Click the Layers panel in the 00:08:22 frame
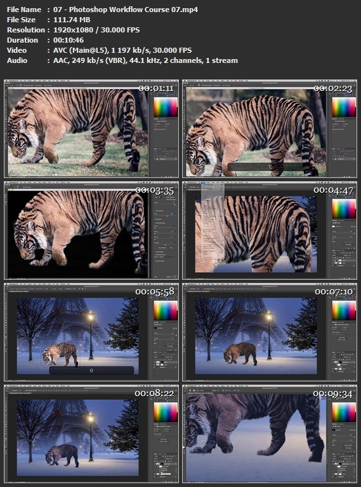Screen dimensions: 361x487 166,464
